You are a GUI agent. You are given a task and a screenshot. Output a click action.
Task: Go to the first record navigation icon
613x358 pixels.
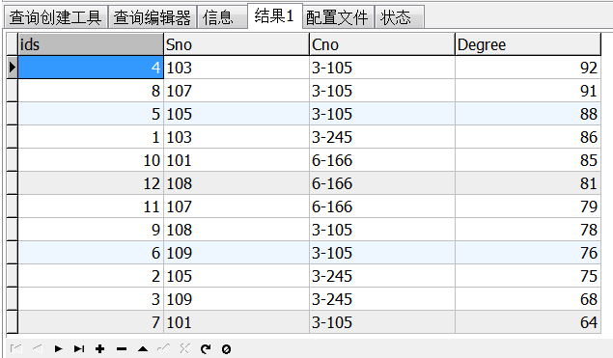[16, 348]
